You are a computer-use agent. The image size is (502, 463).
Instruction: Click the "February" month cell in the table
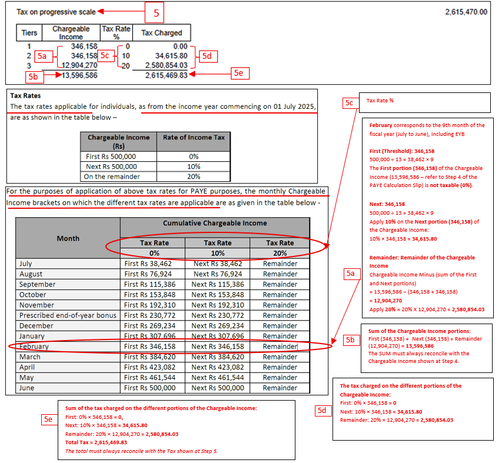click(34, 347)
